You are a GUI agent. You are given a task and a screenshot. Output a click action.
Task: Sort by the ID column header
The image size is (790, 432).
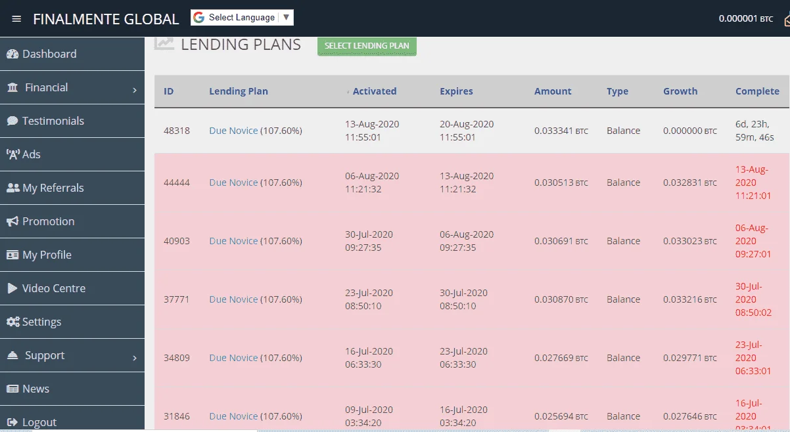(x=169, y=91)
